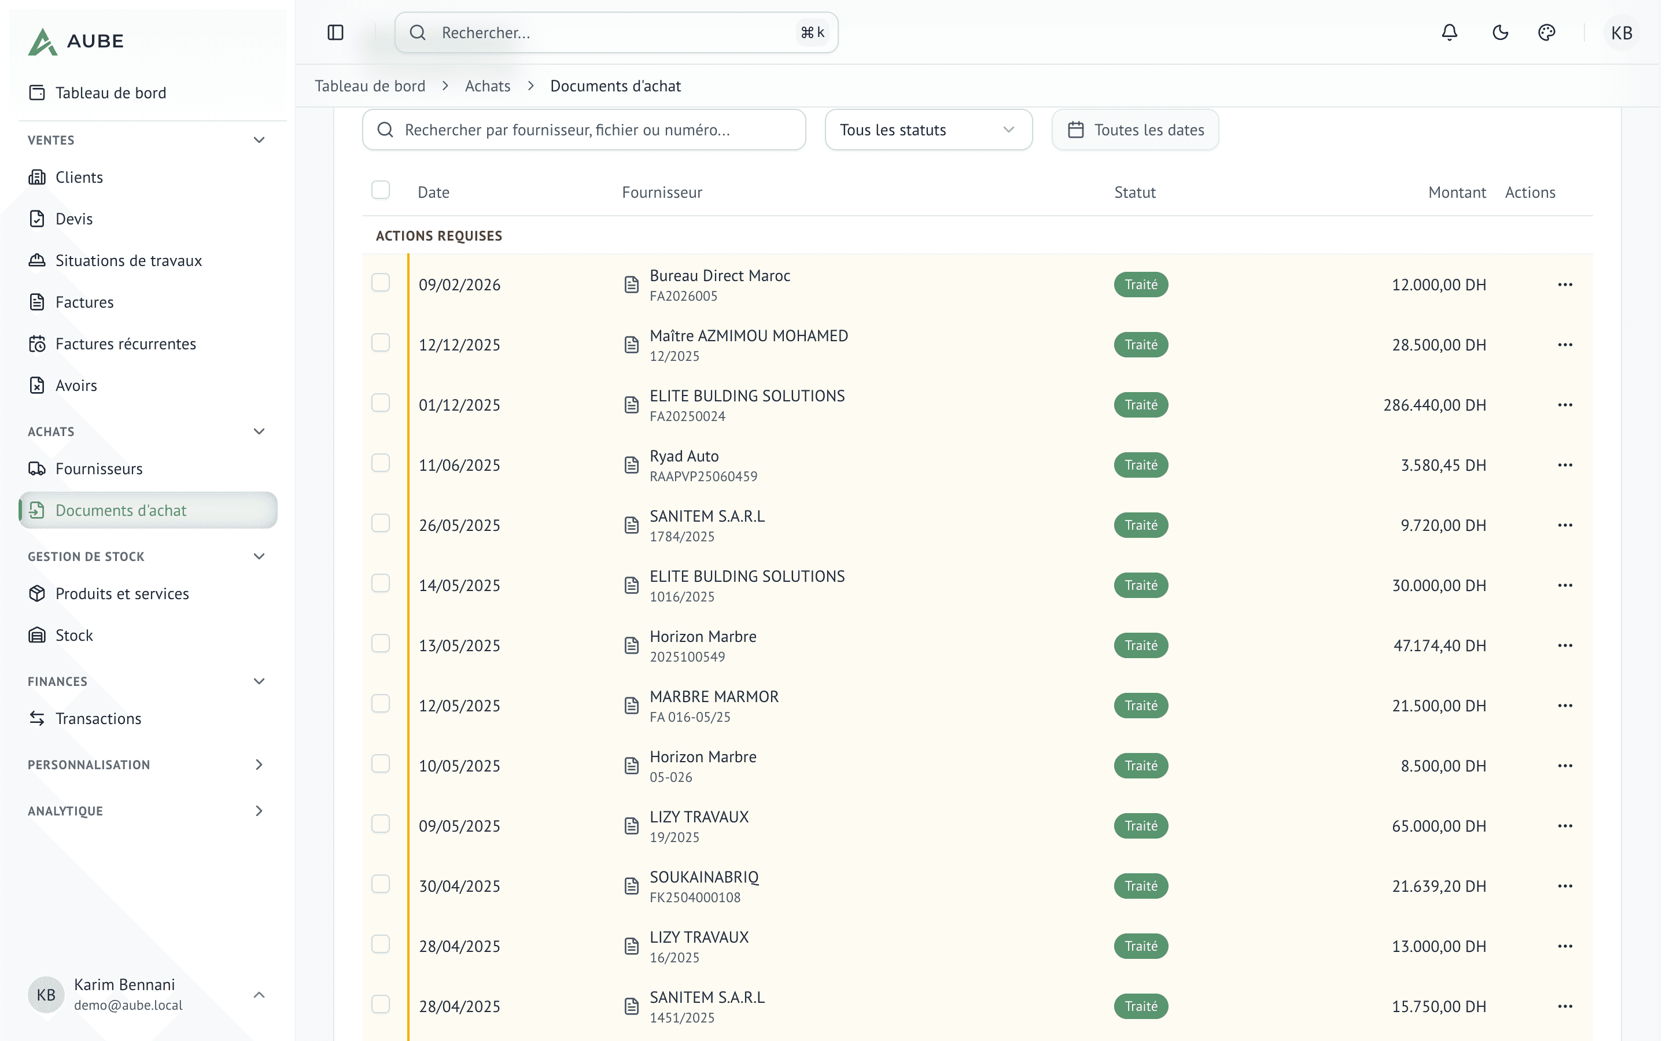The image size is (1666, 1041).
Task: Open the Karim Bennani account menu
Action: pyautogui.click(x=148, y=994)
